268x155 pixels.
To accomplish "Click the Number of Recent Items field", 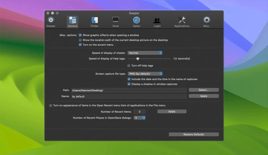I will pyautogui.click(x=139, y=111).
